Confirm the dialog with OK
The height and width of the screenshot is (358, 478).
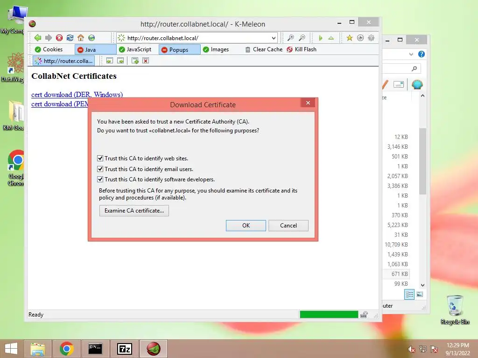coord(246,226)
